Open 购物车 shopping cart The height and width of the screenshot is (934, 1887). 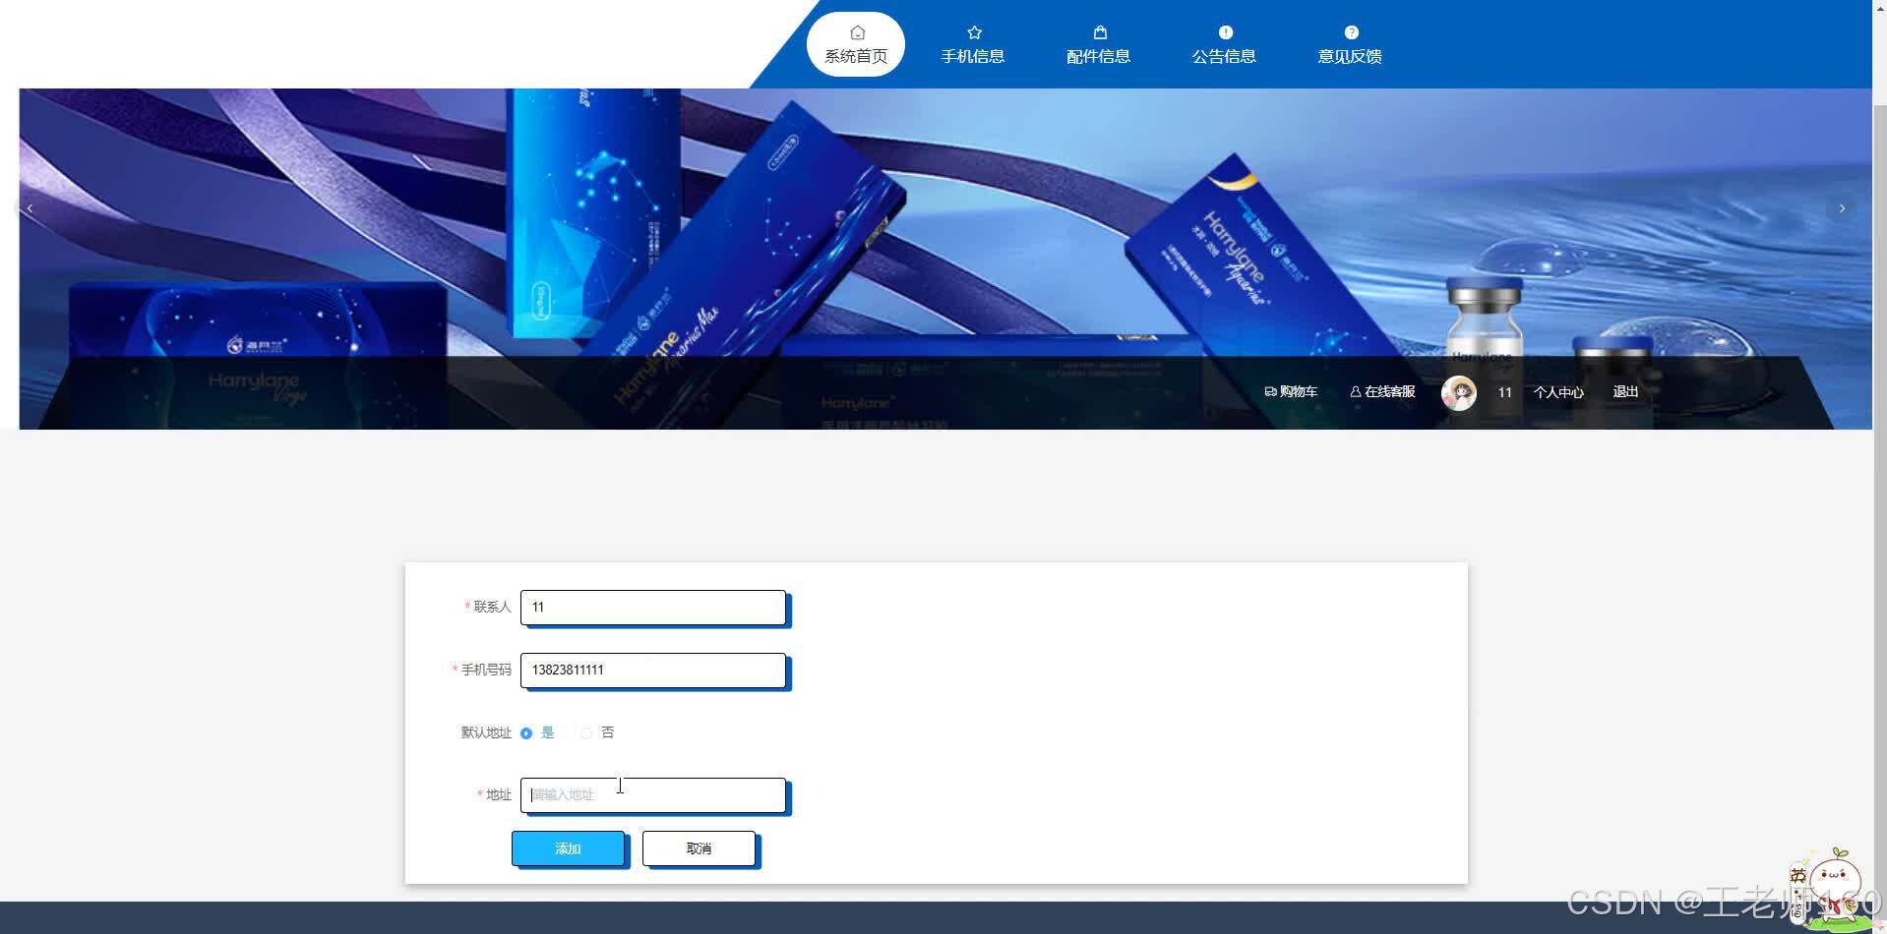(1291, 391)
